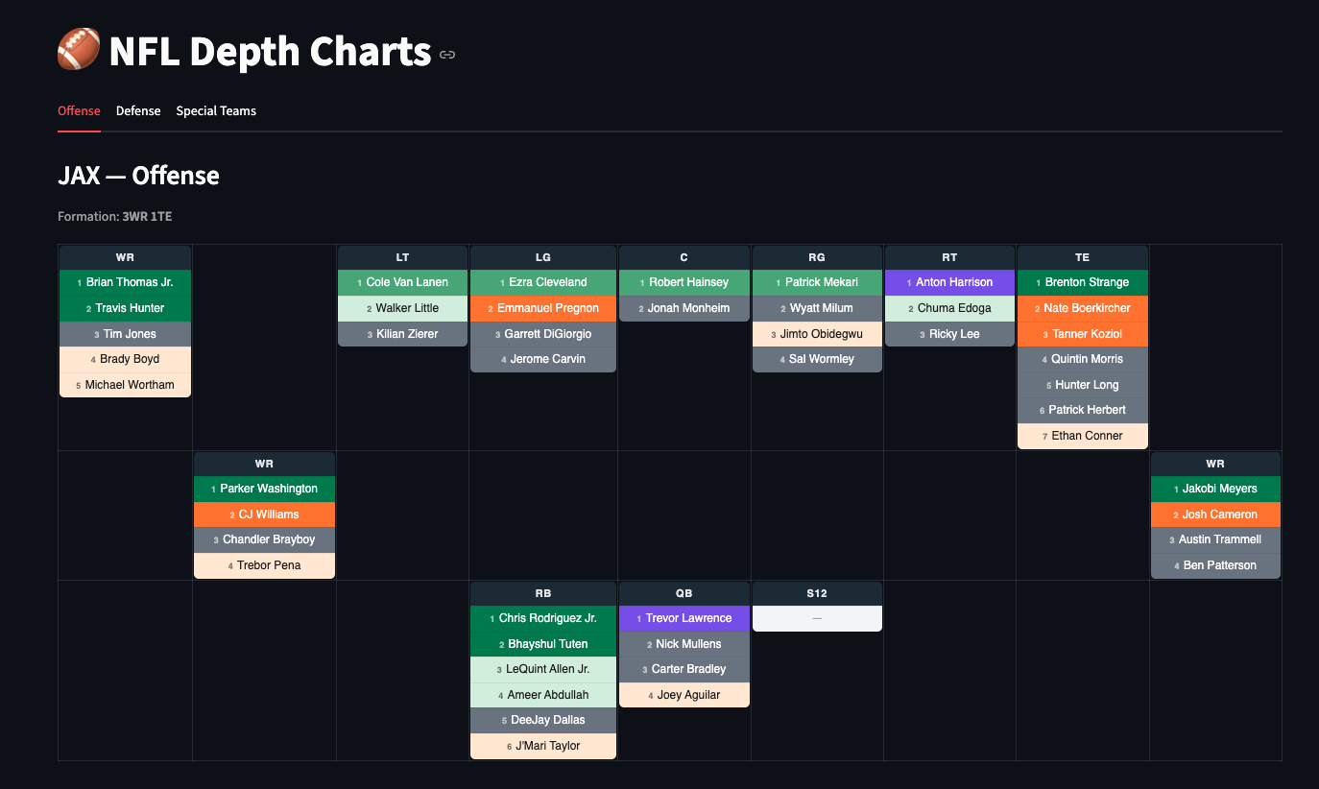Click the JAX — Offense heading
This screenshot has height=789, width=1319.
coord(138,176)
